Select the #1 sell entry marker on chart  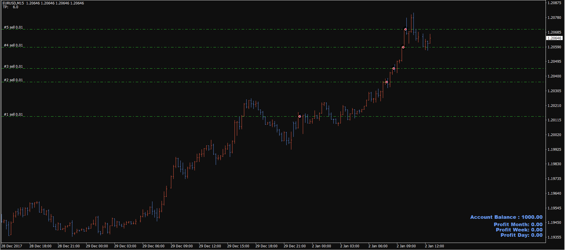tap(300, 117)
